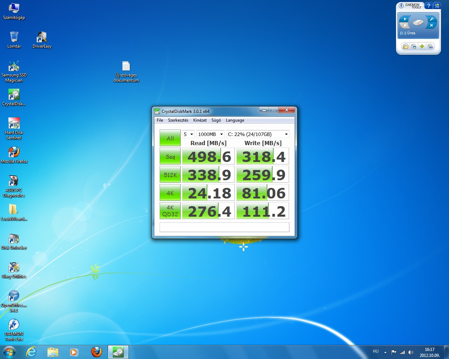Click the DAEMON Tools gadget X remove button
Viewport: 449px width, 359px height.
(432, 25)
